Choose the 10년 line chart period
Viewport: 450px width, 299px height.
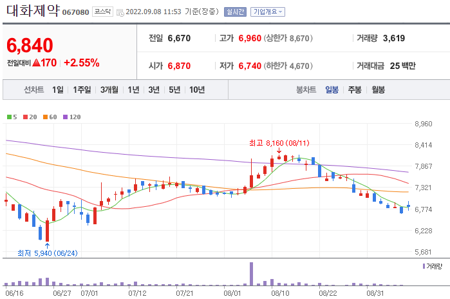(197, 90)
